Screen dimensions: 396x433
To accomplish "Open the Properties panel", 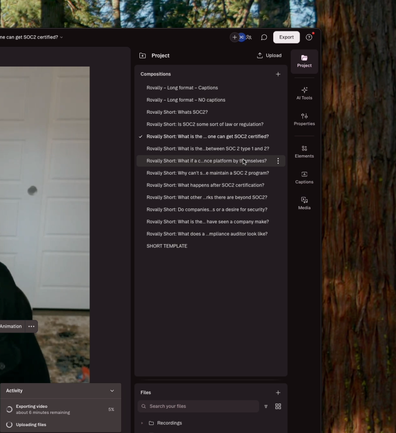I will (x=304, y=119).
